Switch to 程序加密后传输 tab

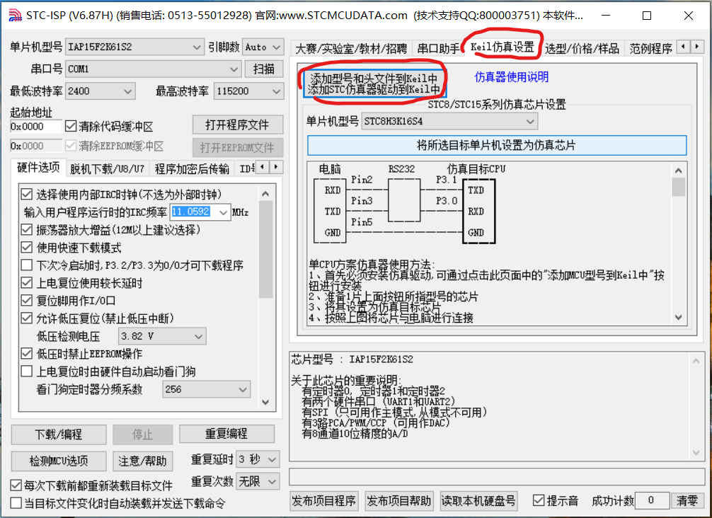point(192,169)
